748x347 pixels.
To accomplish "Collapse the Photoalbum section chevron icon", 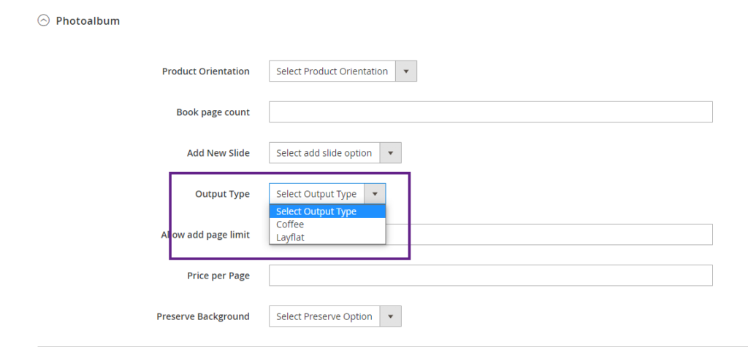I will click(x=43, y=21).
